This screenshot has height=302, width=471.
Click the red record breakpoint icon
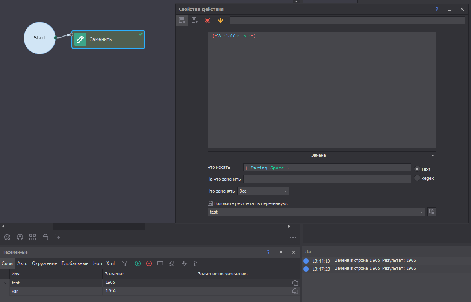[207, 20]
